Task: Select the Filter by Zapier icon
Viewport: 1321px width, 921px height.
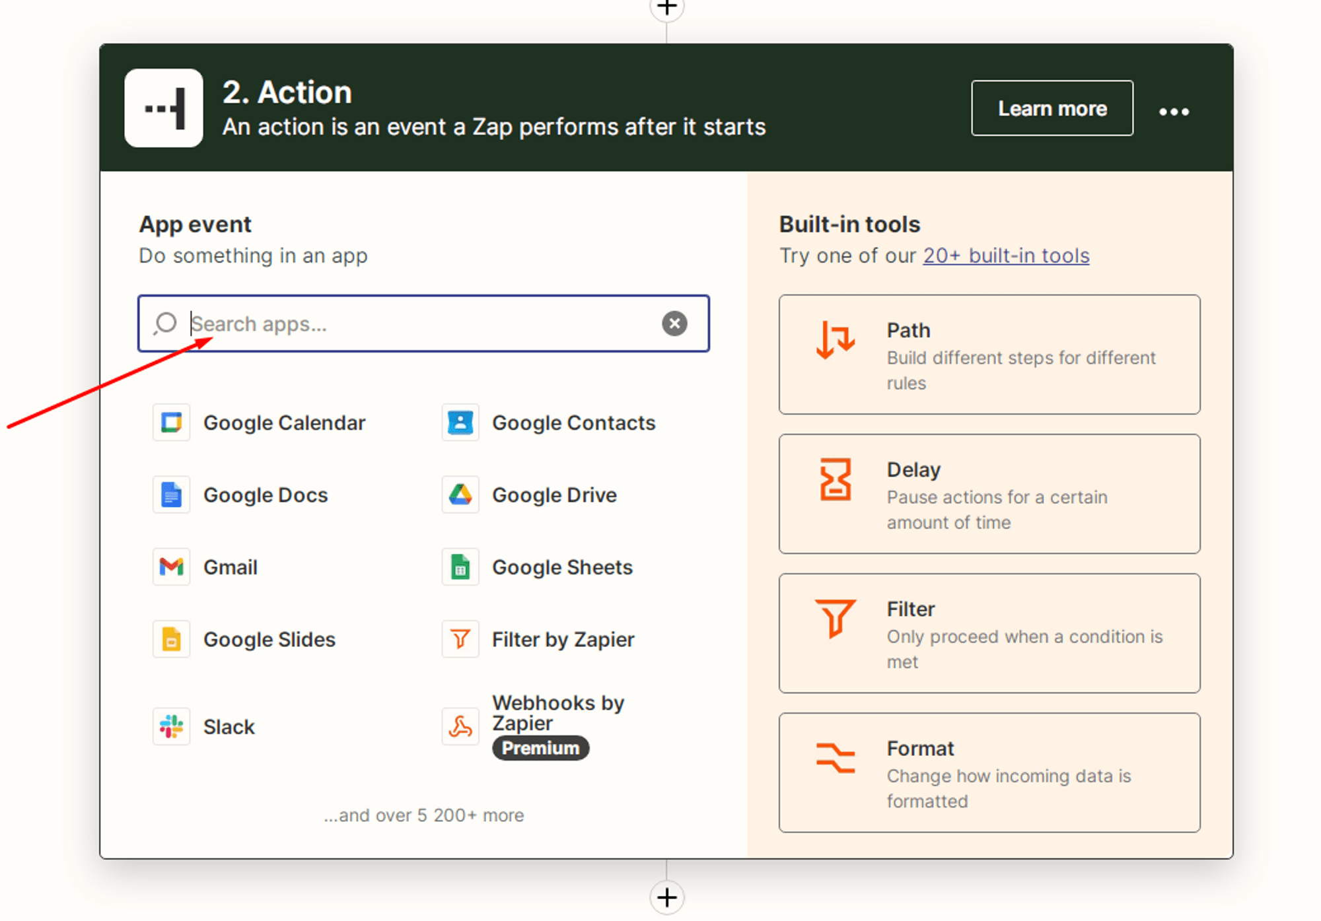Action: [460, 639]
